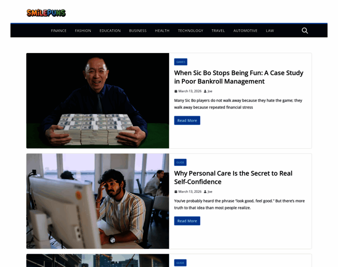Open the SmilePuns logo homepage
338x267 pixels.
click(46, 13)
